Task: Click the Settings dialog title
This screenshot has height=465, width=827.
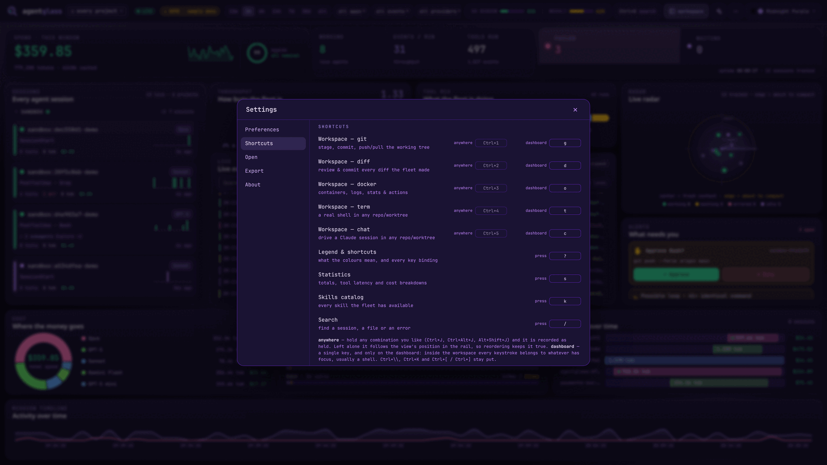Action: 261,109
